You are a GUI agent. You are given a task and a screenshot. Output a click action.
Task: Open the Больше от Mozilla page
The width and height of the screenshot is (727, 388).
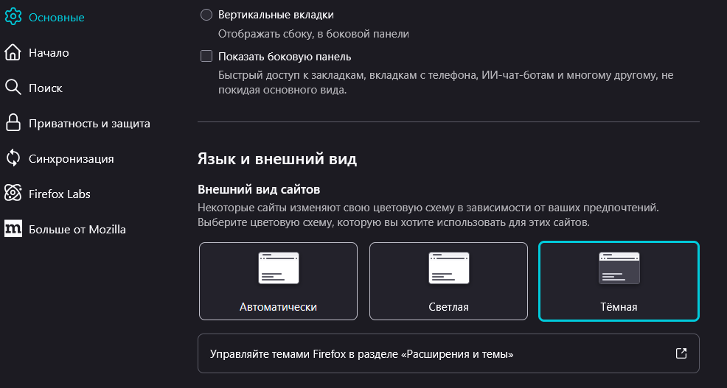pos(77,229)
